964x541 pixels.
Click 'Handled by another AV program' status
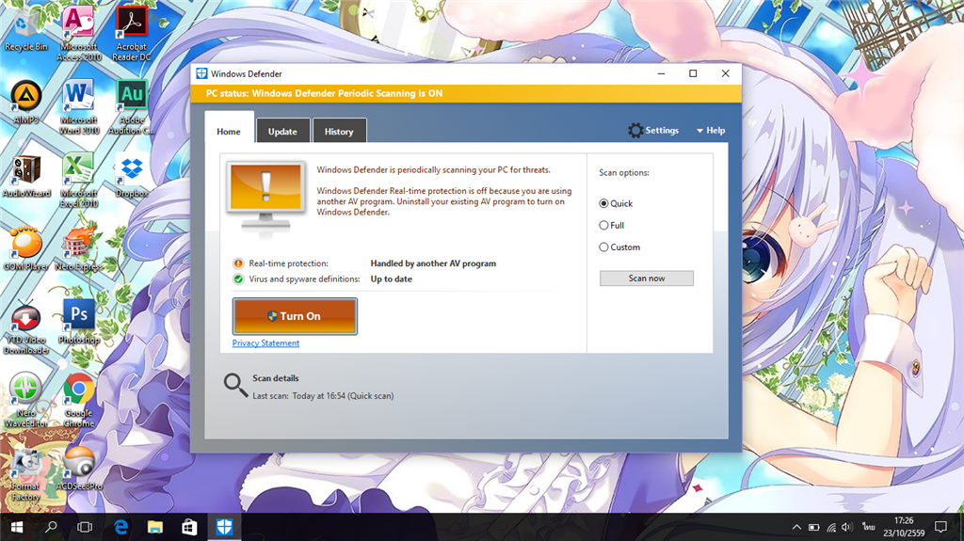point(433,263)
